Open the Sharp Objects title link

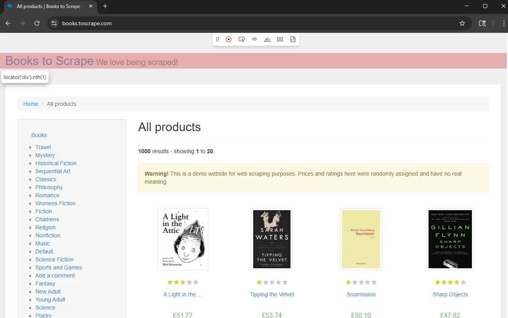pos(450,294)
